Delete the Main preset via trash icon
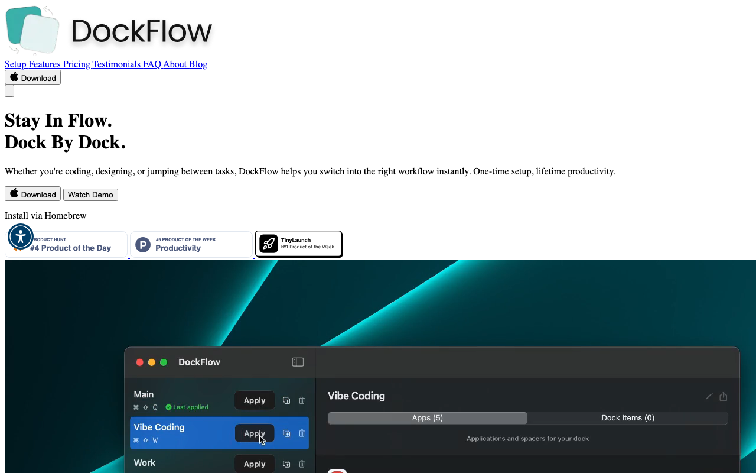This screenshot has width=756, height=473. 302,400
